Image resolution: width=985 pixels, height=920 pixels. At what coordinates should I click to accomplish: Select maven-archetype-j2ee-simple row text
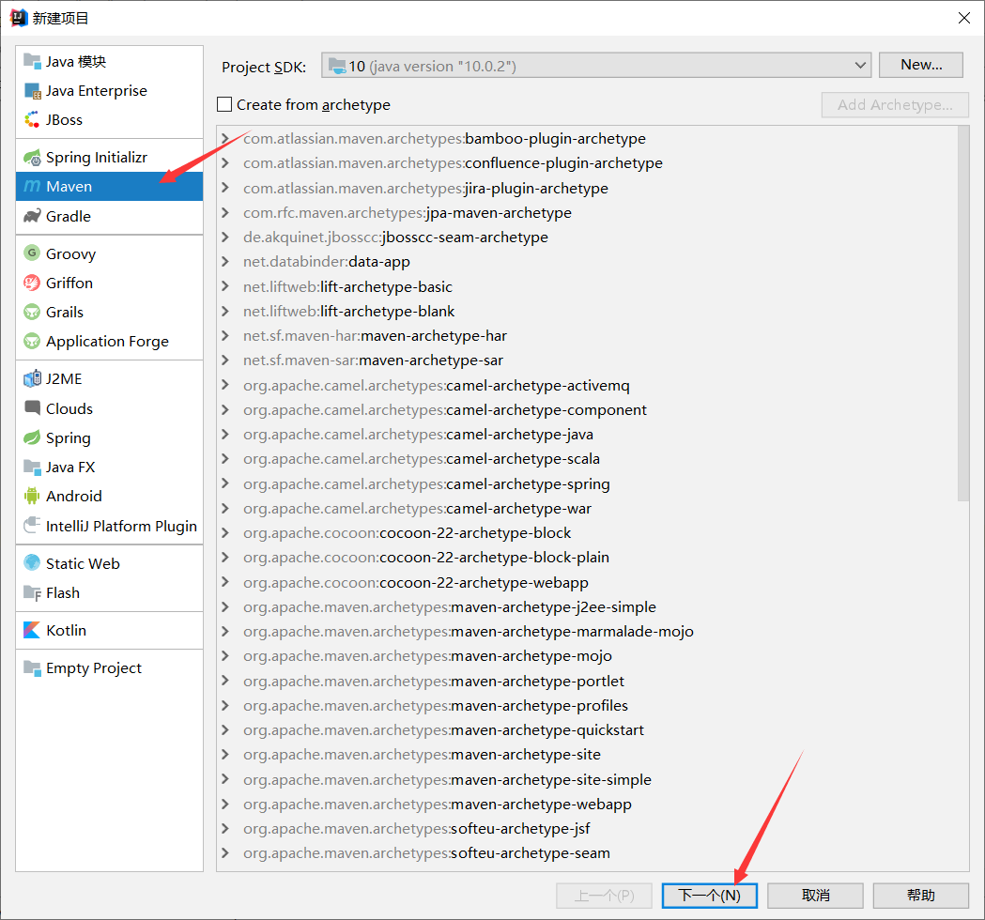450,606
